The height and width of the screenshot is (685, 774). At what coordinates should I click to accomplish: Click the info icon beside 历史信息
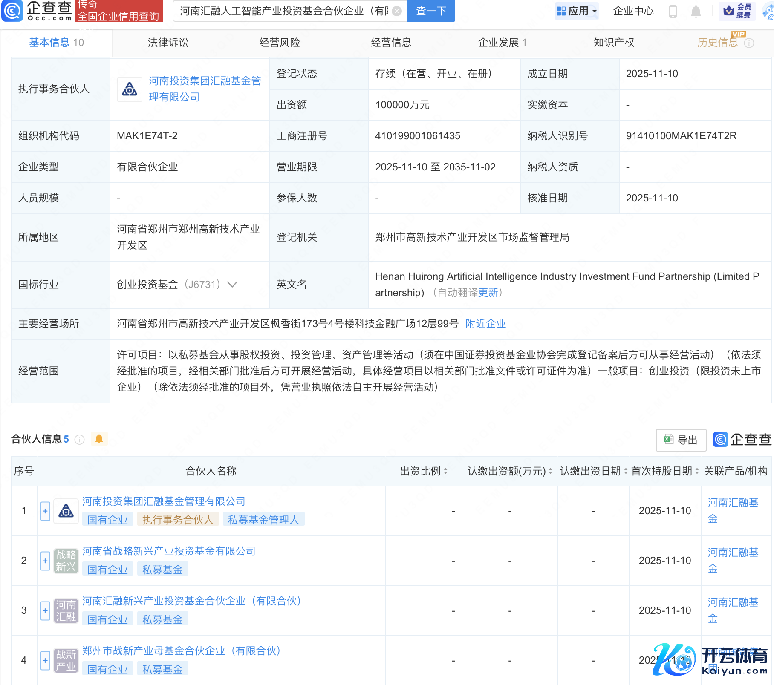(x=749, y=43)
